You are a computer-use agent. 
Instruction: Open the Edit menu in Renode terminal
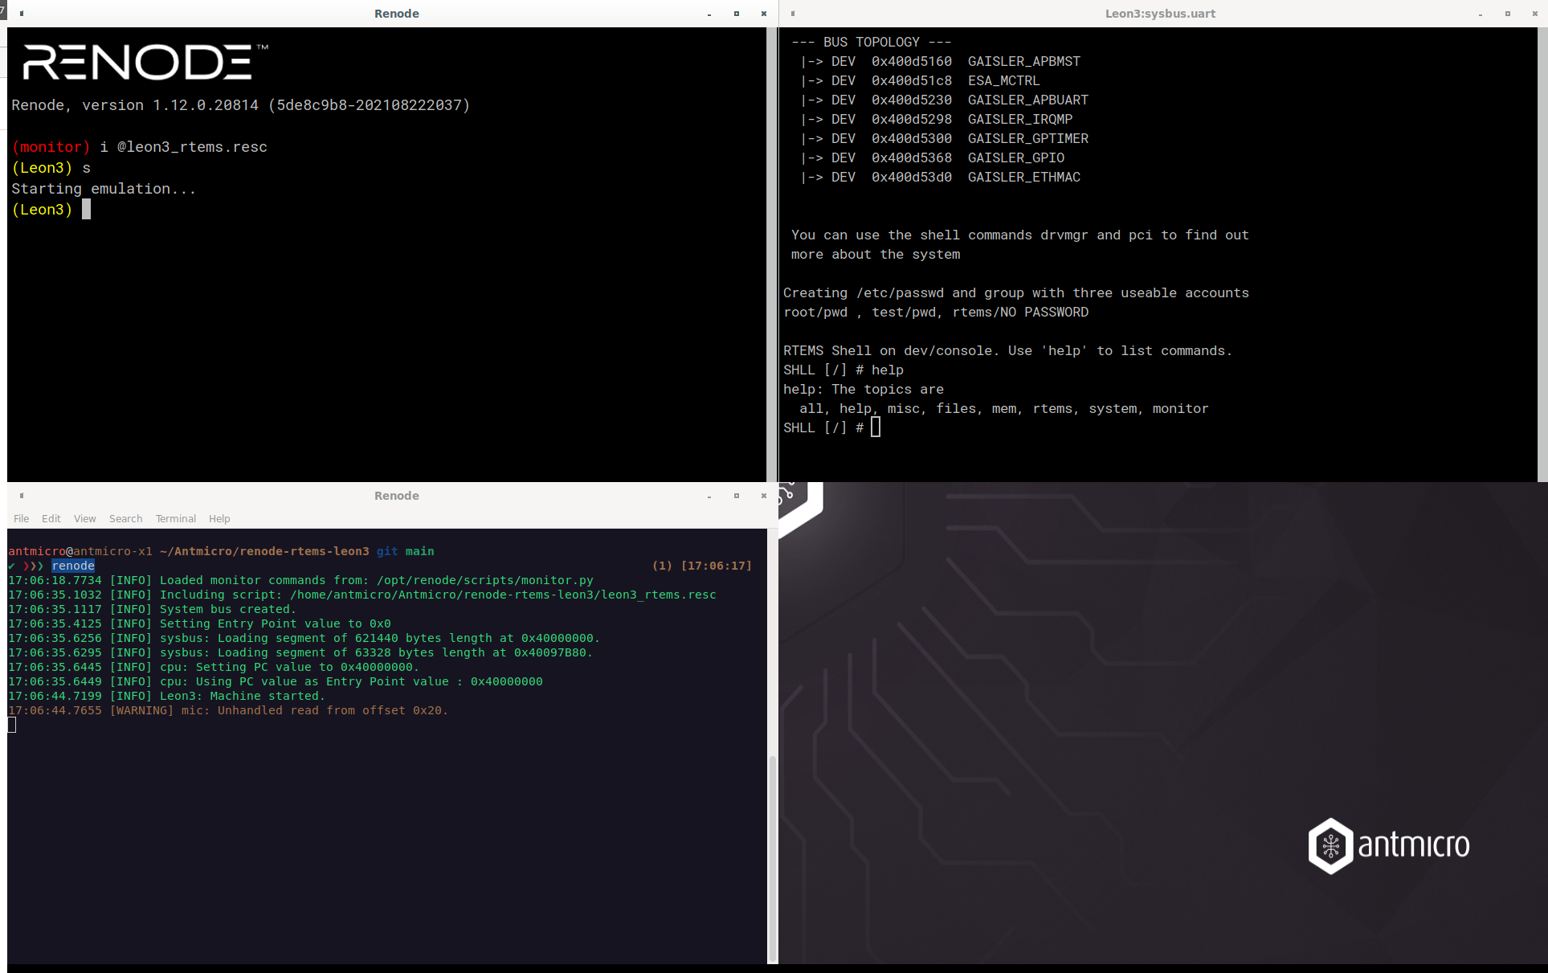pyautogui.click(x=51, y=518)
